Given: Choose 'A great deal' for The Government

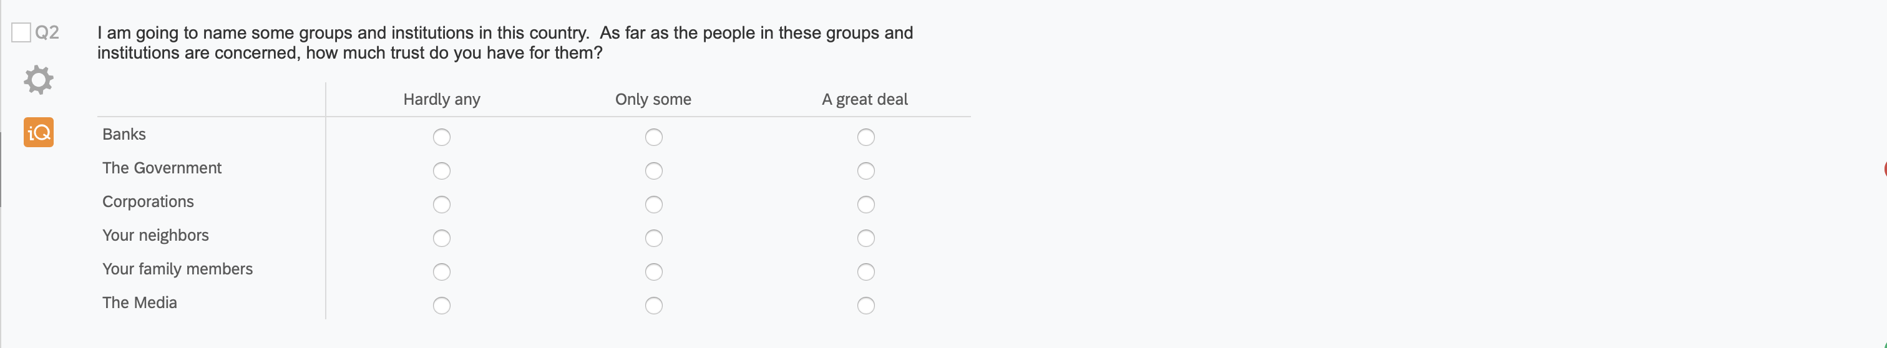Looking at the screenshot, I should (x=866, y=171).
